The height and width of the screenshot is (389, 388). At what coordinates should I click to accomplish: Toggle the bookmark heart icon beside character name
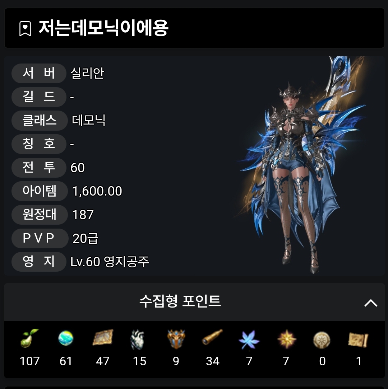pyautogui.click(x=25, y=29)
